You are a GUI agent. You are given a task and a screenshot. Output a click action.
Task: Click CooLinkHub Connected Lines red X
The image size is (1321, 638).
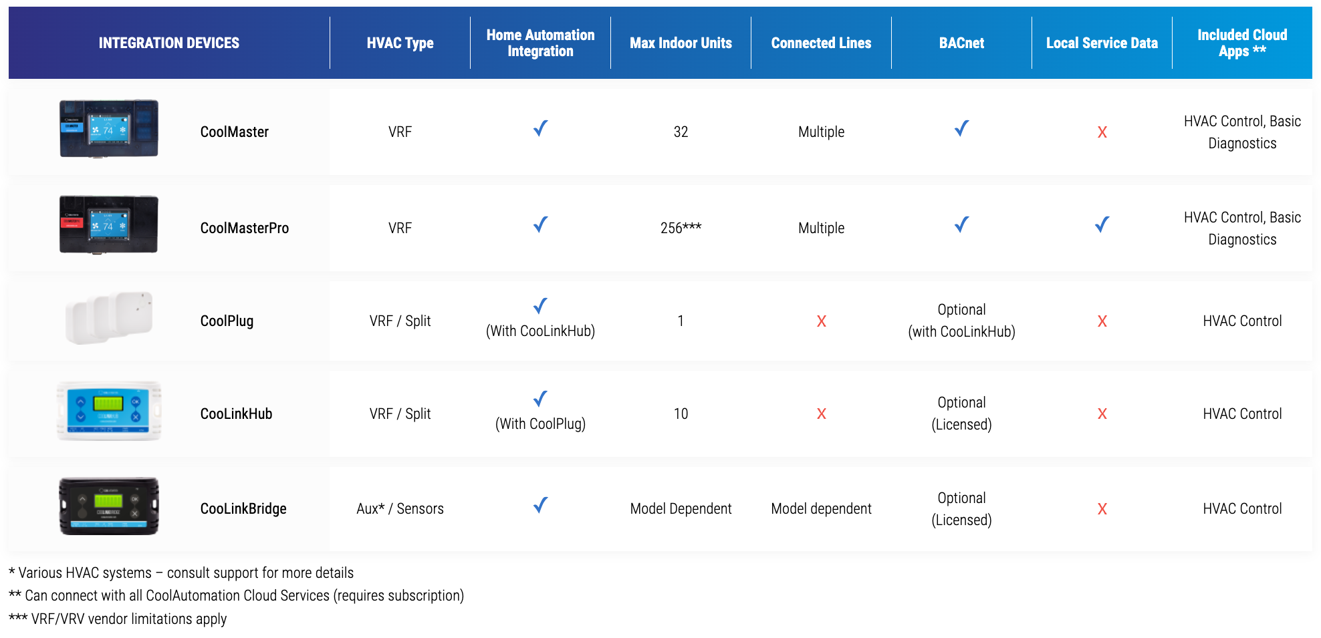(822, 414)
